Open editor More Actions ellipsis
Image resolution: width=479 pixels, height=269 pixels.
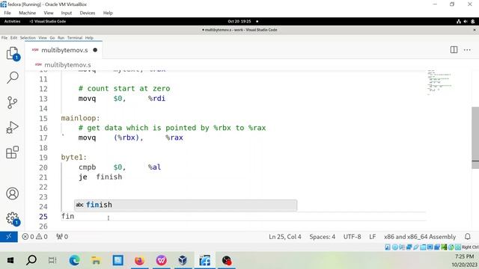pos(467,50)
